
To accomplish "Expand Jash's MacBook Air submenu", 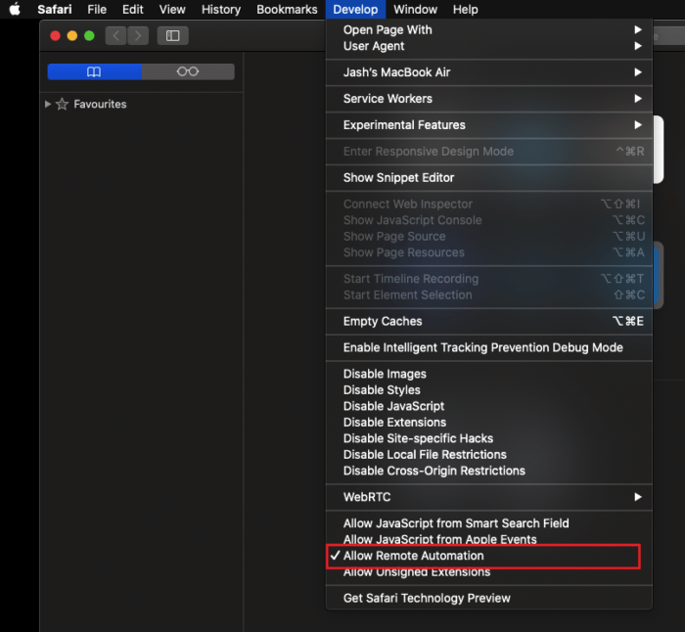I will (x=489, y=72).
